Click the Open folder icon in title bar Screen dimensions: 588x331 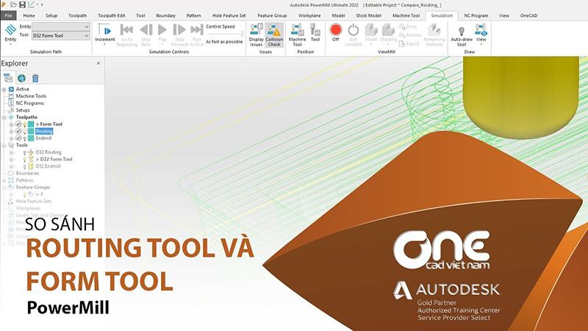pos(13,4)
